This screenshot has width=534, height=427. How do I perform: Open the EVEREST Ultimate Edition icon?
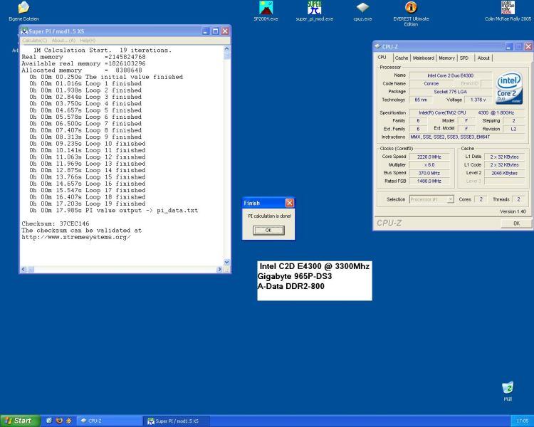click(411, 8)
